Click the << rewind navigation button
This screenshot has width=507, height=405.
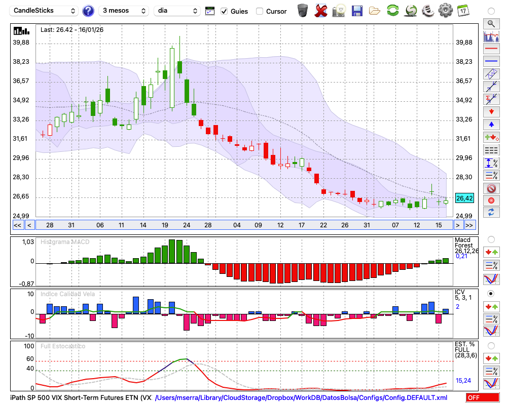coord(17,225)
